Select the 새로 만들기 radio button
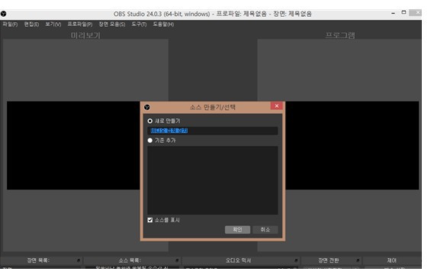Viewport: 431px width, 278px height. [x=150, y=121]
